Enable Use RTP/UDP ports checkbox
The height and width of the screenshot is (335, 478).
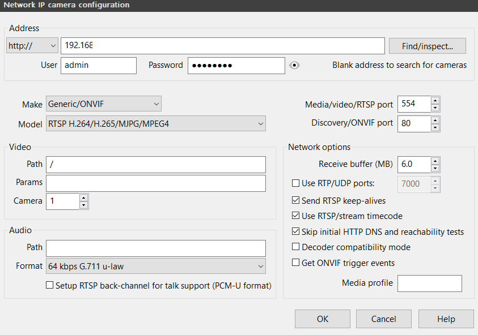tap(295, 183)
